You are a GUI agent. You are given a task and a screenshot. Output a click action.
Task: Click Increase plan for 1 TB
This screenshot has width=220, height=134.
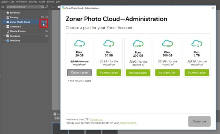tap(197, 73)
